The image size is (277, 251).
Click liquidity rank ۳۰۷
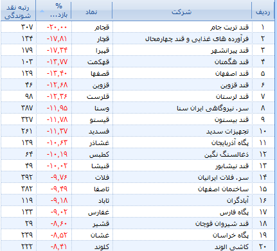click(x=27, y=27)
